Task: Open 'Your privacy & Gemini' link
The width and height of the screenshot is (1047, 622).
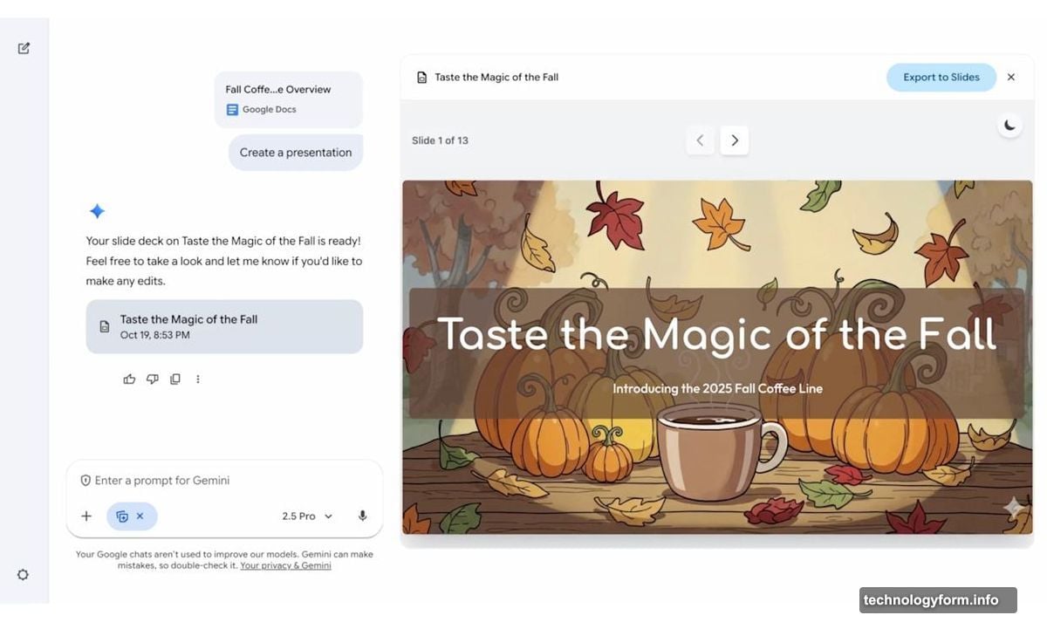Action: coord(285,565)
